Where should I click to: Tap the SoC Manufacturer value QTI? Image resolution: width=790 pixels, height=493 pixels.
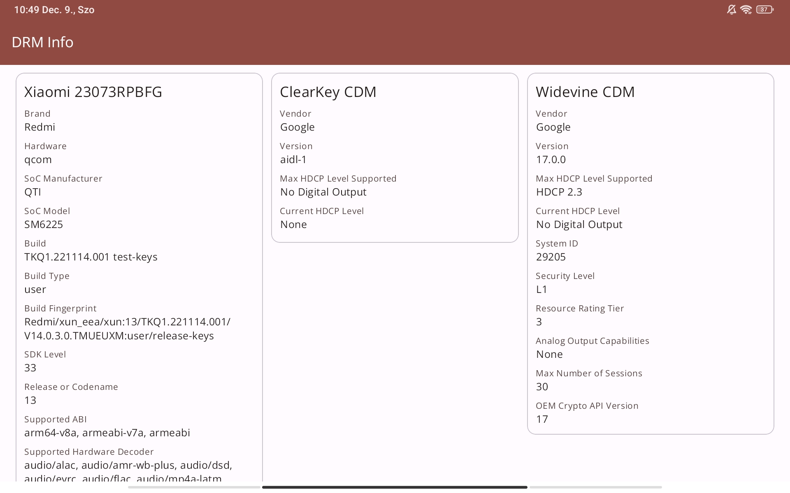(33, 192)
